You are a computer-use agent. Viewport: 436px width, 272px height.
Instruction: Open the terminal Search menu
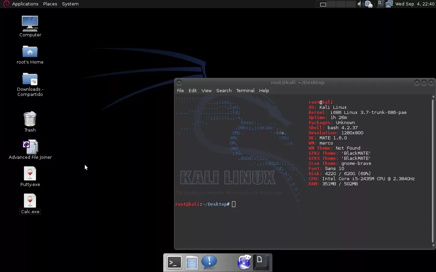[224, 90]
